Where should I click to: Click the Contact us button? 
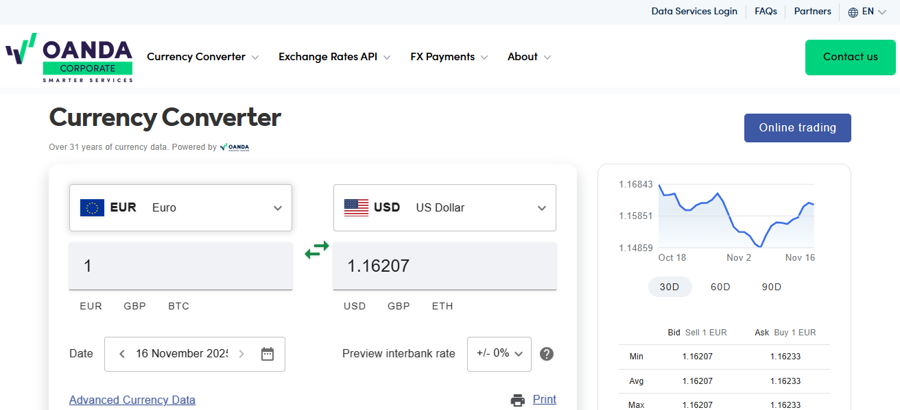850,57
